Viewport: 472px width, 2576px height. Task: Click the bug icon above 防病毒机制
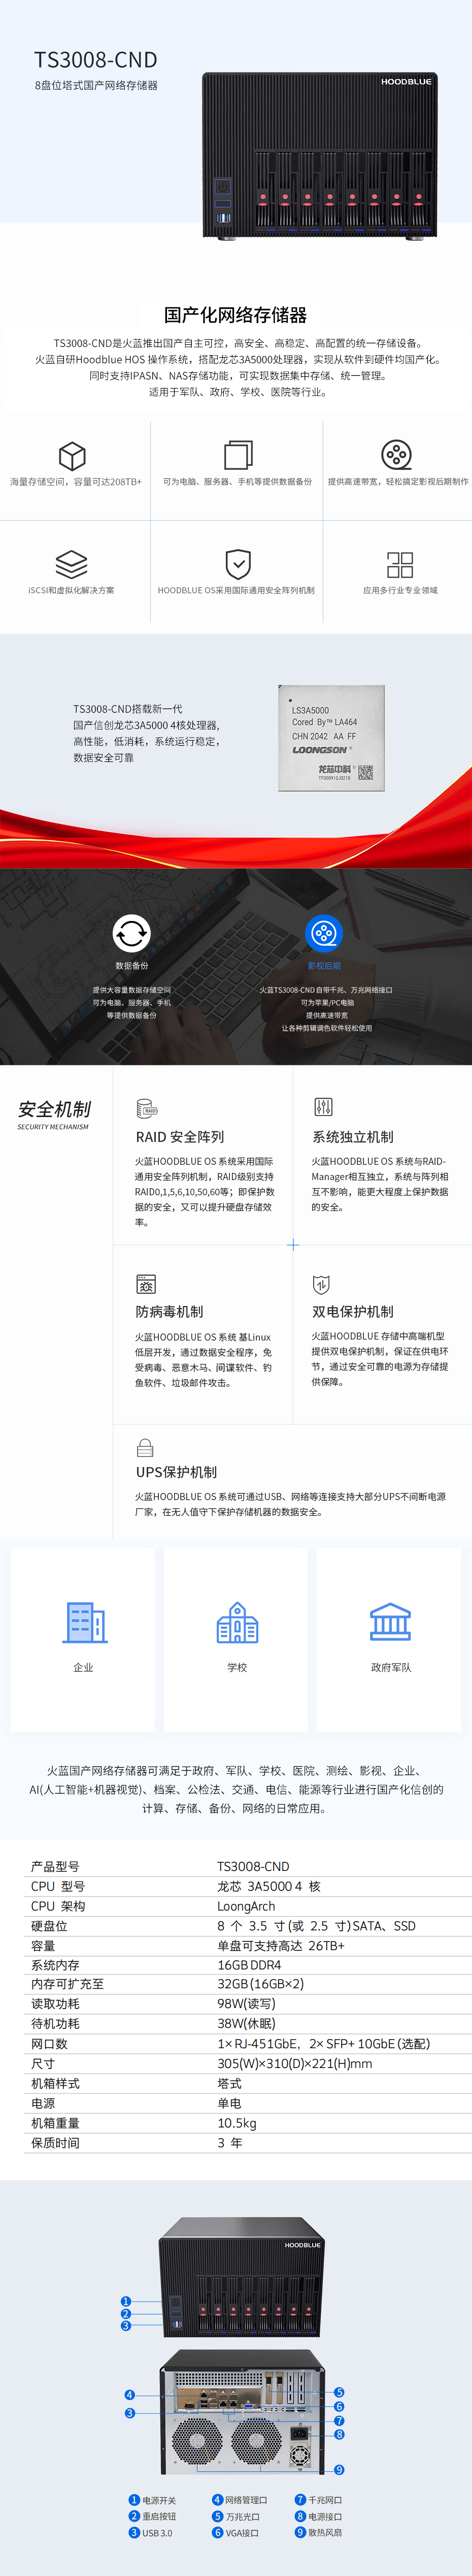[146, 1284]
